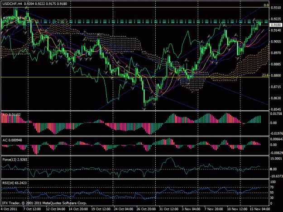Image resolution: width=283 pixels, height=212 pixels.
Task: Click the Force(13) 2.9265 indicator label
Action: pyautogui.click(x=15, y=160)
